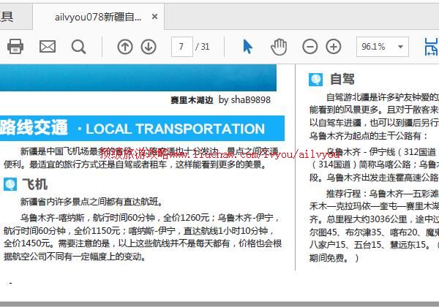This screenshot has height=307, width=439.
Task: Close the ailvyou078 document tab
Action: click(x=154, y=17)
